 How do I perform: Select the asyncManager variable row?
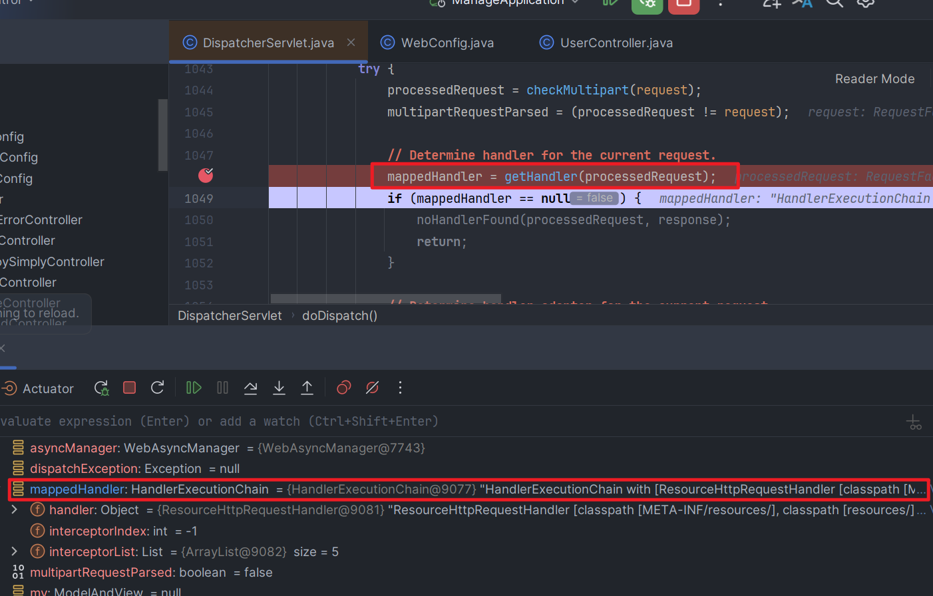[466, 448]
